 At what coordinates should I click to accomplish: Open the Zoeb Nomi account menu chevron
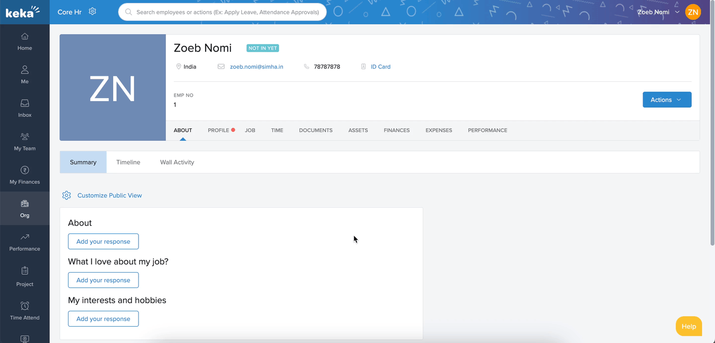point(677,12)
